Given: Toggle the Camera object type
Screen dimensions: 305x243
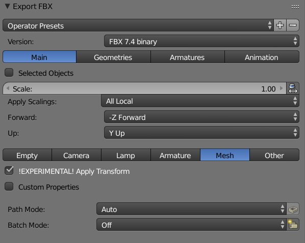Looking at the screenshot, I should click(77, 155).
